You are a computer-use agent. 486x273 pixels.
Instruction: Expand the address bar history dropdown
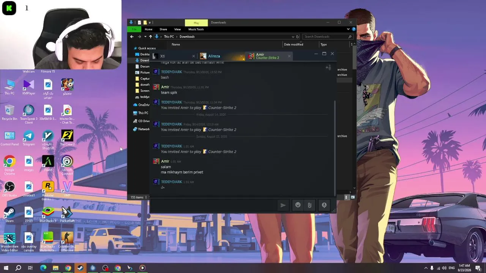pos(293,37)
